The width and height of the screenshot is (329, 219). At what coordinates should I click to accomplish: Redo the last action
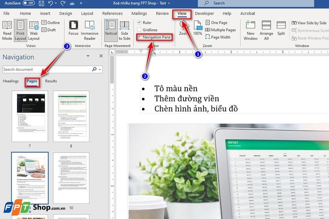click(x=63, y=3)
